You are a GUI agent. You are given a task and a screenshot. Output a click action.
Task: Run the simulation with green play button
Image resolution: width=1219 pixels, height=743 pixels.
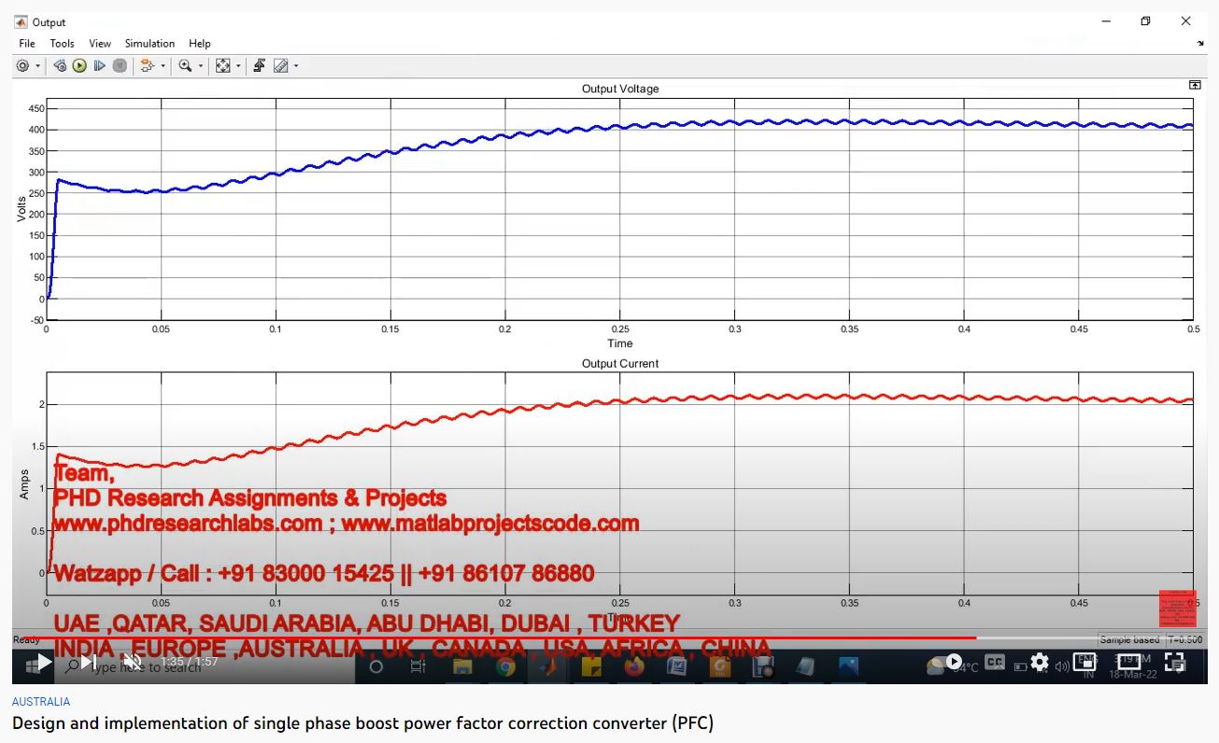[79, 65]
